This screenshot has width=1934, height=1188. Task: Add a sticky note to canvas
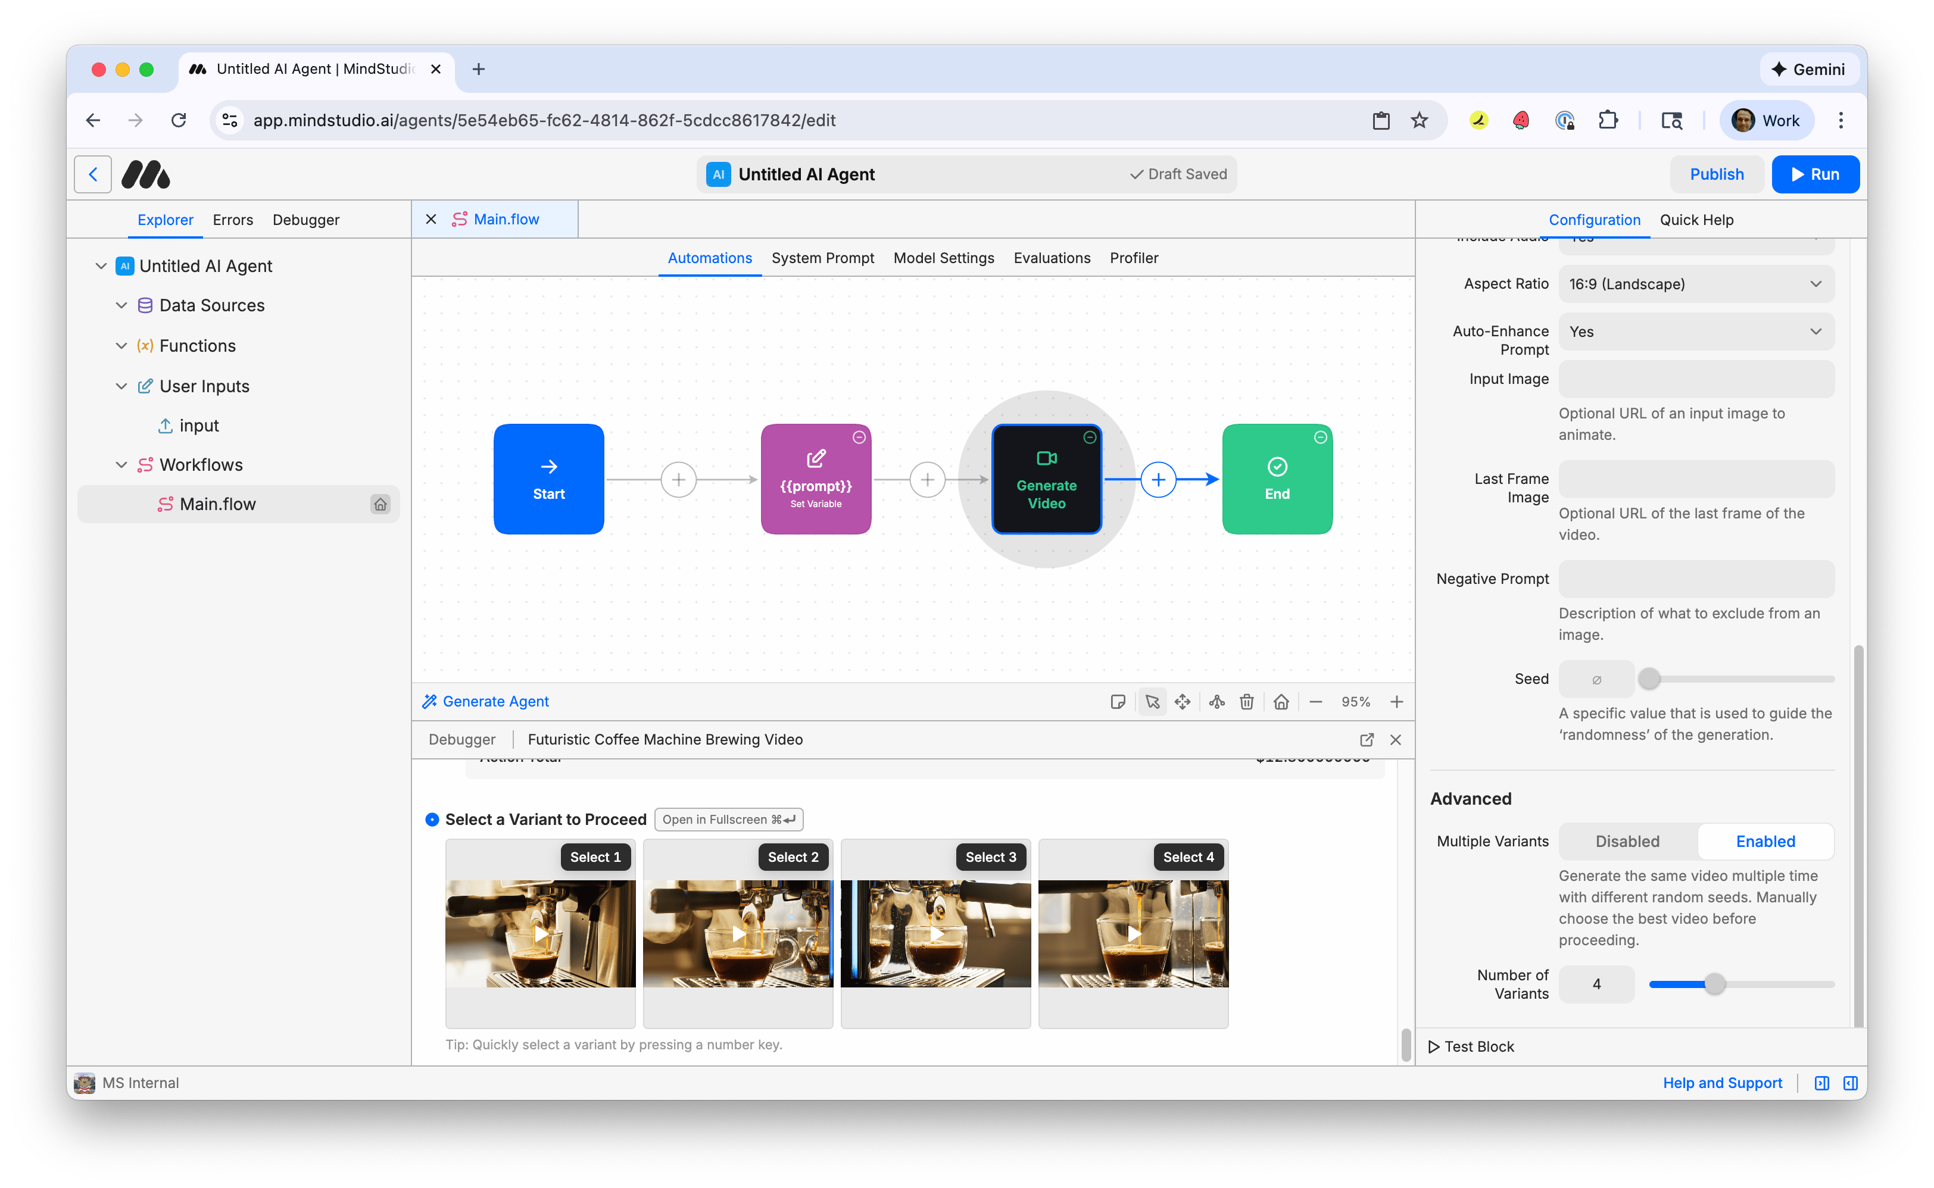pos(1118,702)
